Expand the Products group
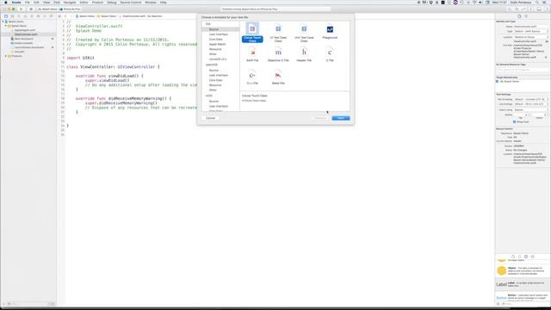Screen dimensions: 551x310 6,56
